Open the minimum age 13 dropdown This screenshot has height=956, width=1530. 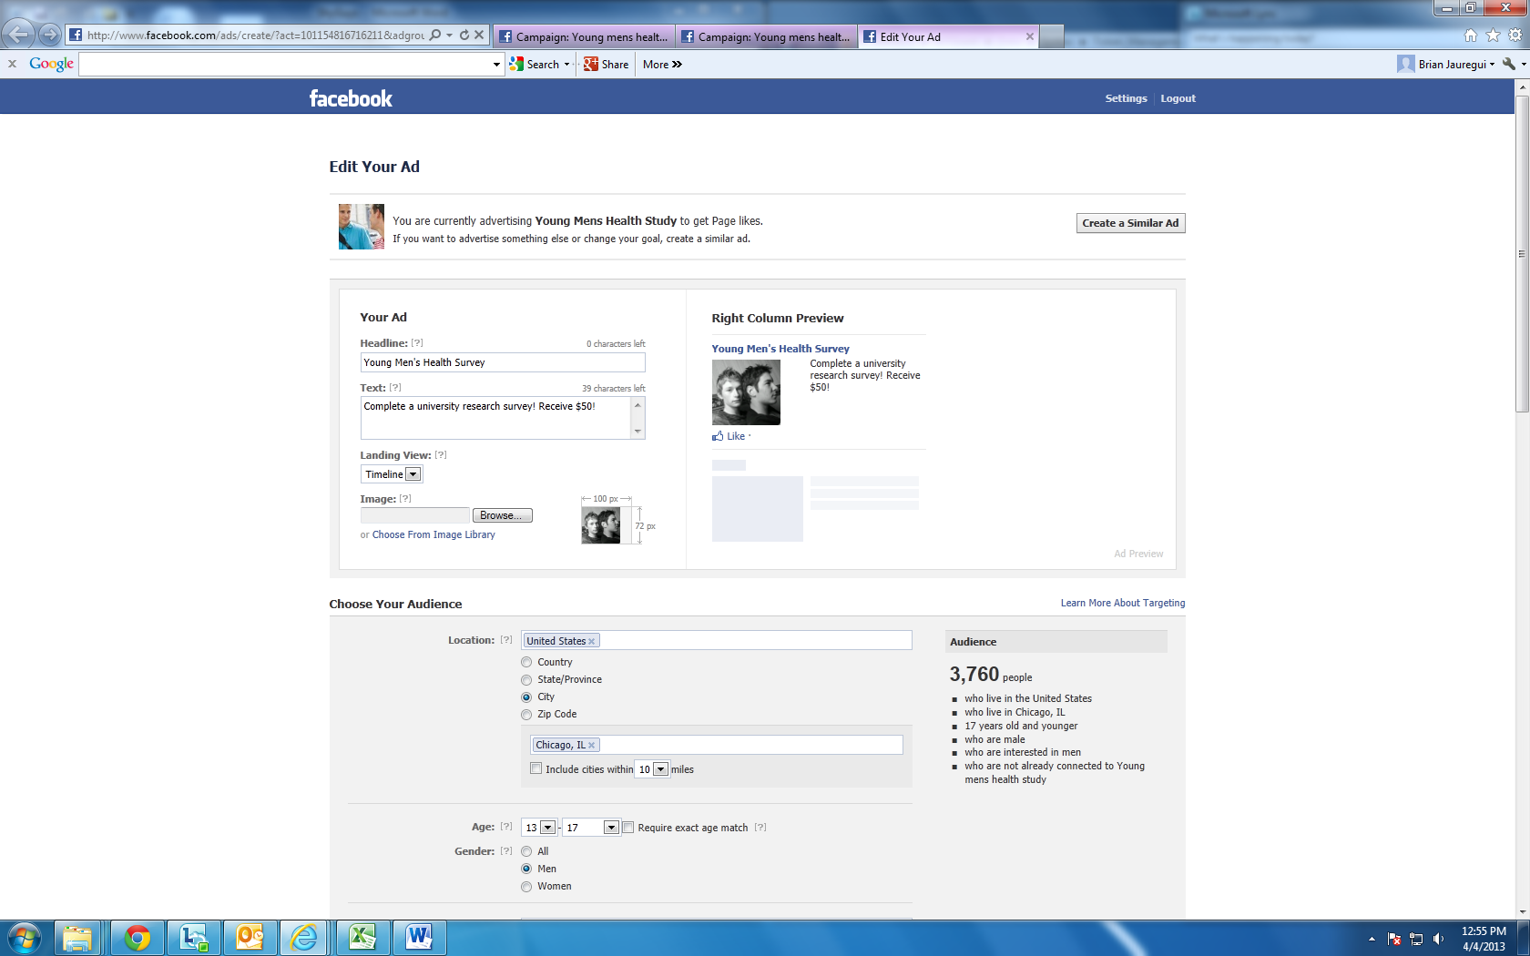(x=539, y=828)
